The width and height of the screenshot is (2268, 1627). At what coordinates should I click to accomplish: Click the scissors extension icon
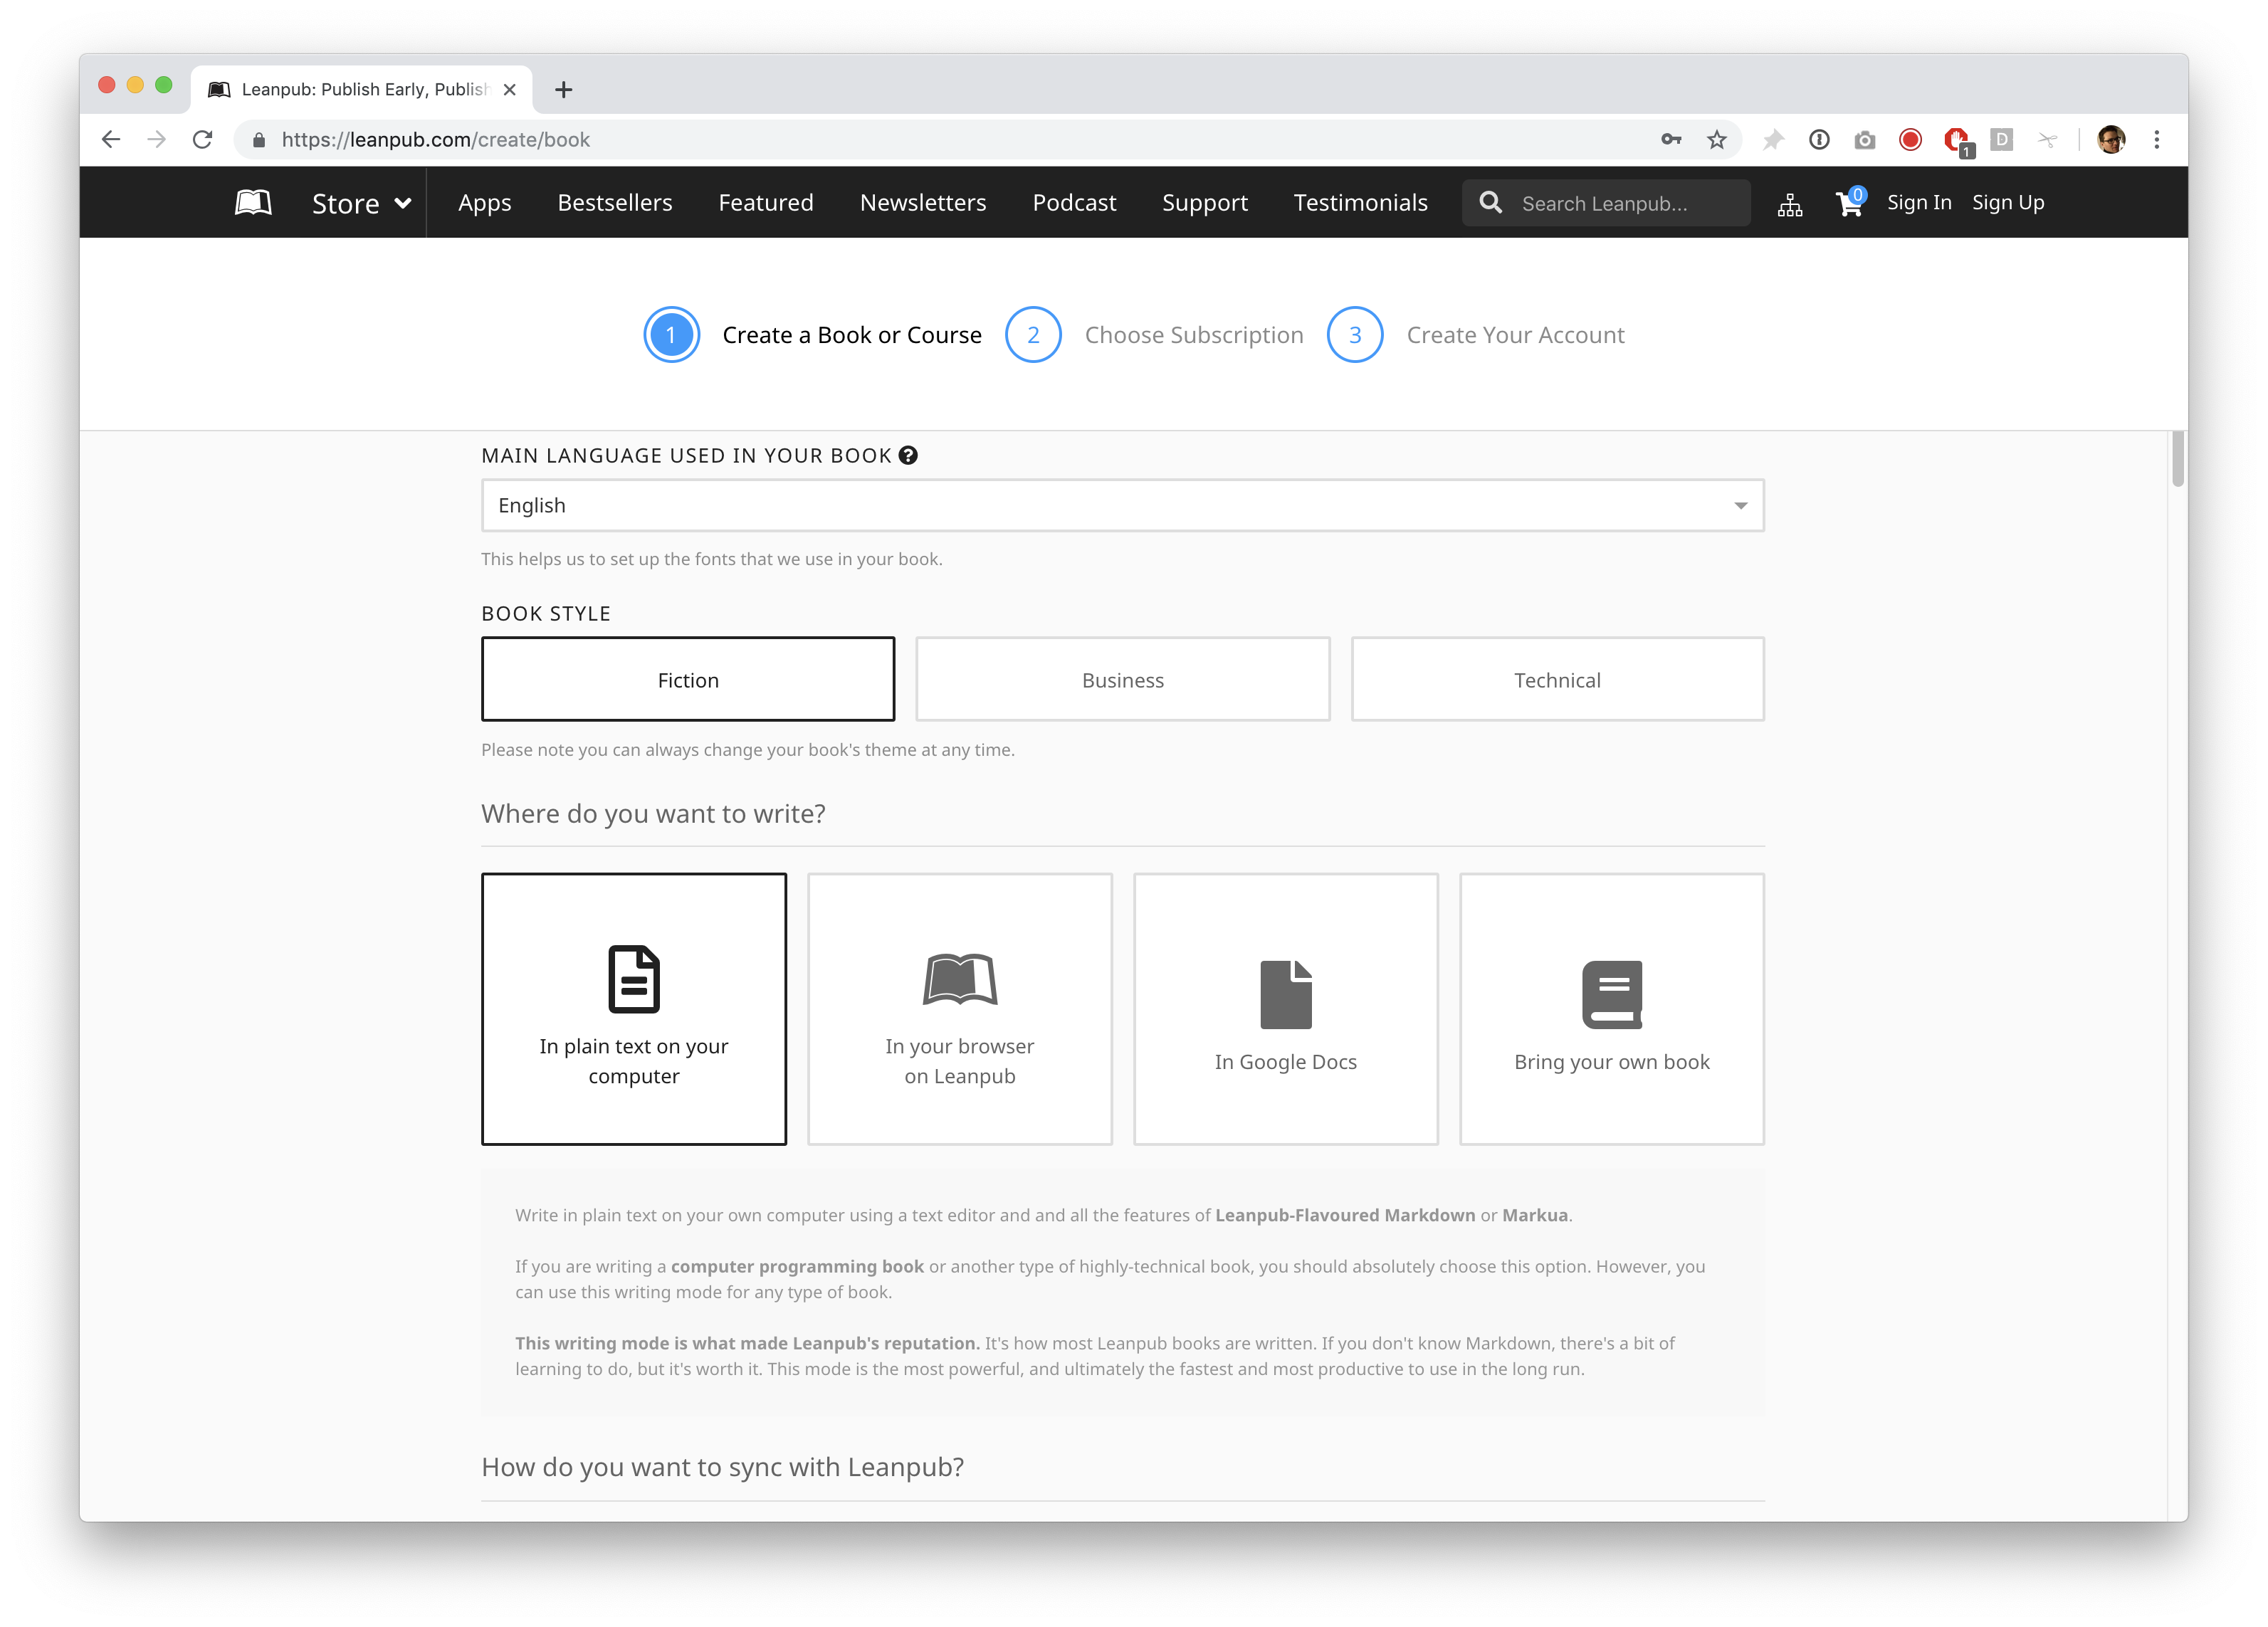2048,140
